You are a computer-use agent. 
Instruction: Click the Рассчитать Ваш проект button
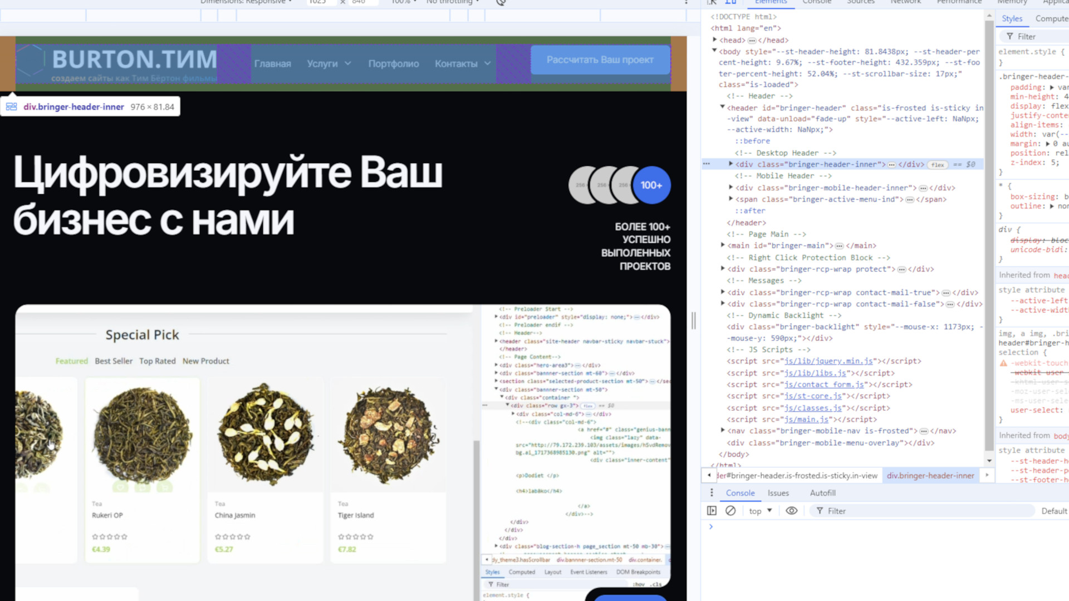coord(600,60)
